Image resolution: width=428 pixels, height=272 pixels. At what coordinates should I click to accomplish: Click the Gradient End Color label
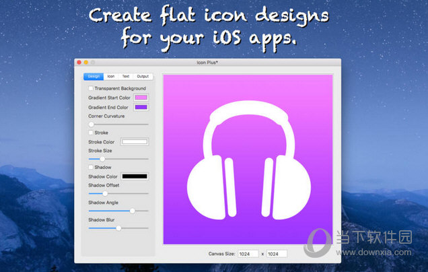tap(108, 108)
